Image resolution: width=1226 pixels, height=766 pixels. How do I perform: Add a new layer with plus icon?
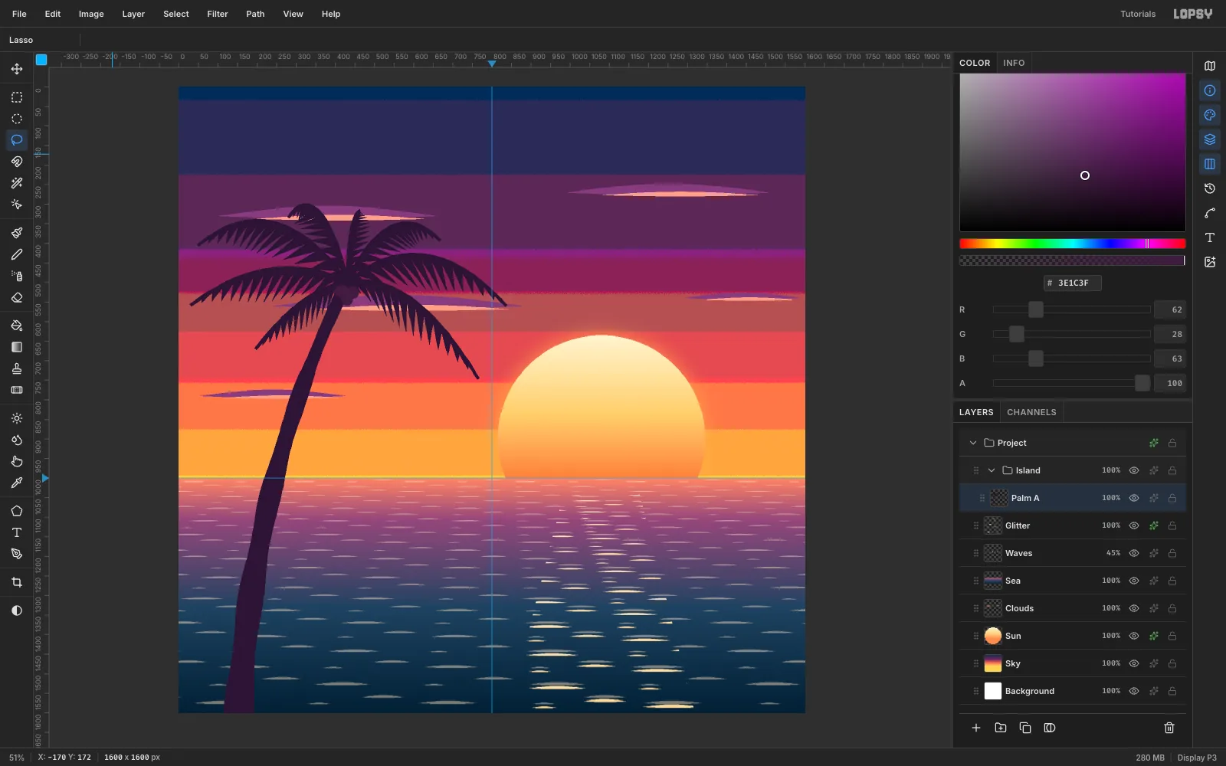(976, 728)
